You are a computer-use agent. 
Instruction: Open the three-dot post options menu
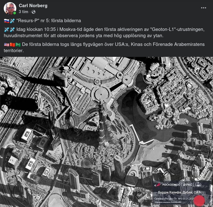203,8
